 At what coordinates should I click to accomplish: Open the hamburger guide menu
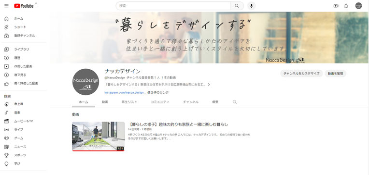[x=6, y=6]
